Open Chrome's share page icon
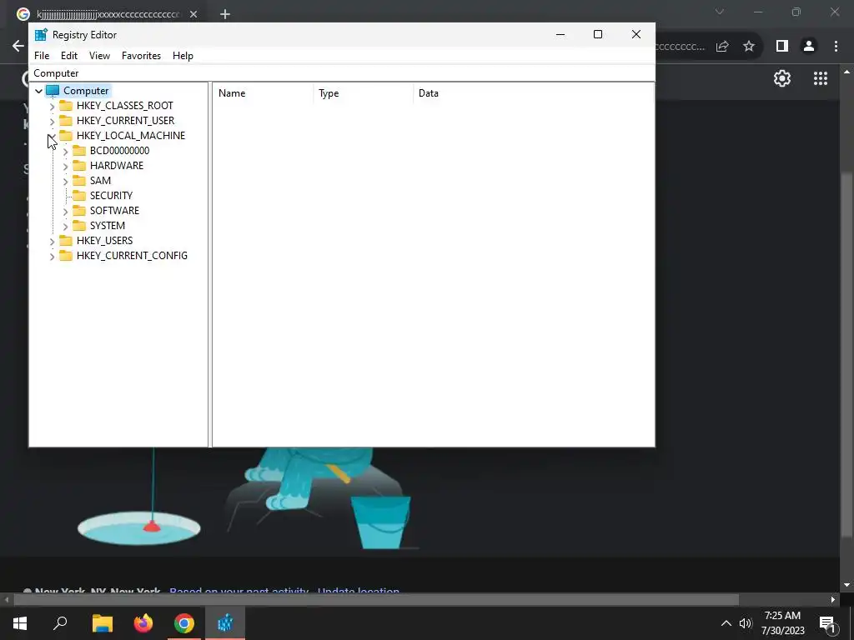 click(722, 47)
